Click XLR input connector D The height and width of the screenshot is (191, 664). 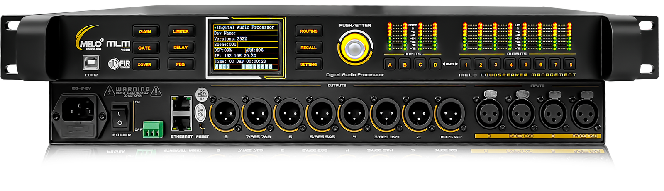click(x=488, y=114)
